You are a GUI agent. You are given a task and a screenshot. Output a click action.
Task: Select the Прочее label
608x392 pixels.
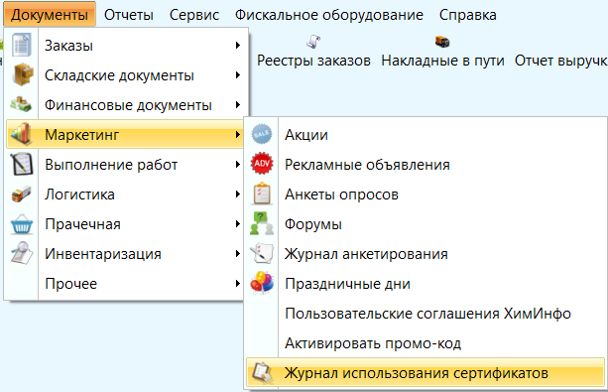[x=71, y=284]
